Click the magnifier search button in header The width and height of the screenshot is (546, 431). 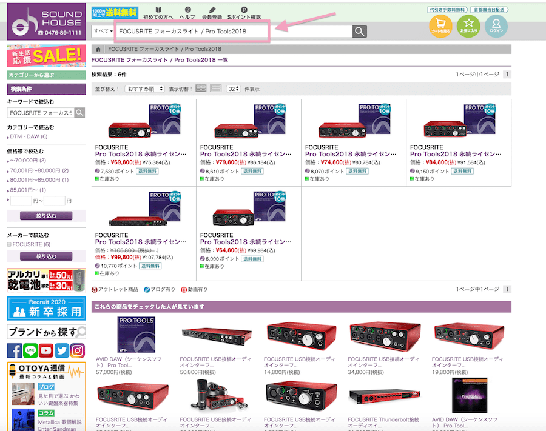(359, 32)
